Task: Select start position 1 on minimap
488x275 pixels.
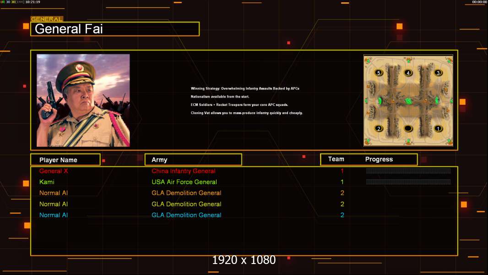Action: pyautogui.click(x=438, y=128)
